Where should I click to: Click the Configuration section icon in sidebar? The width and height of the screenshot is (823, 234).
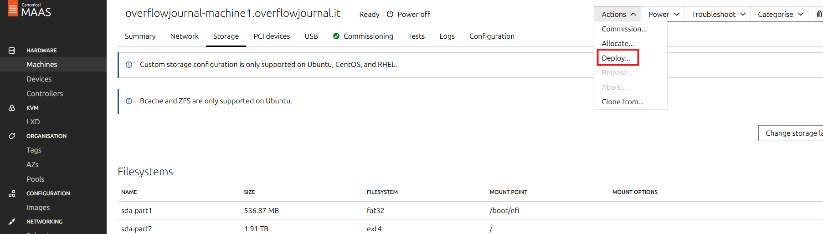(x=12, y=193)
